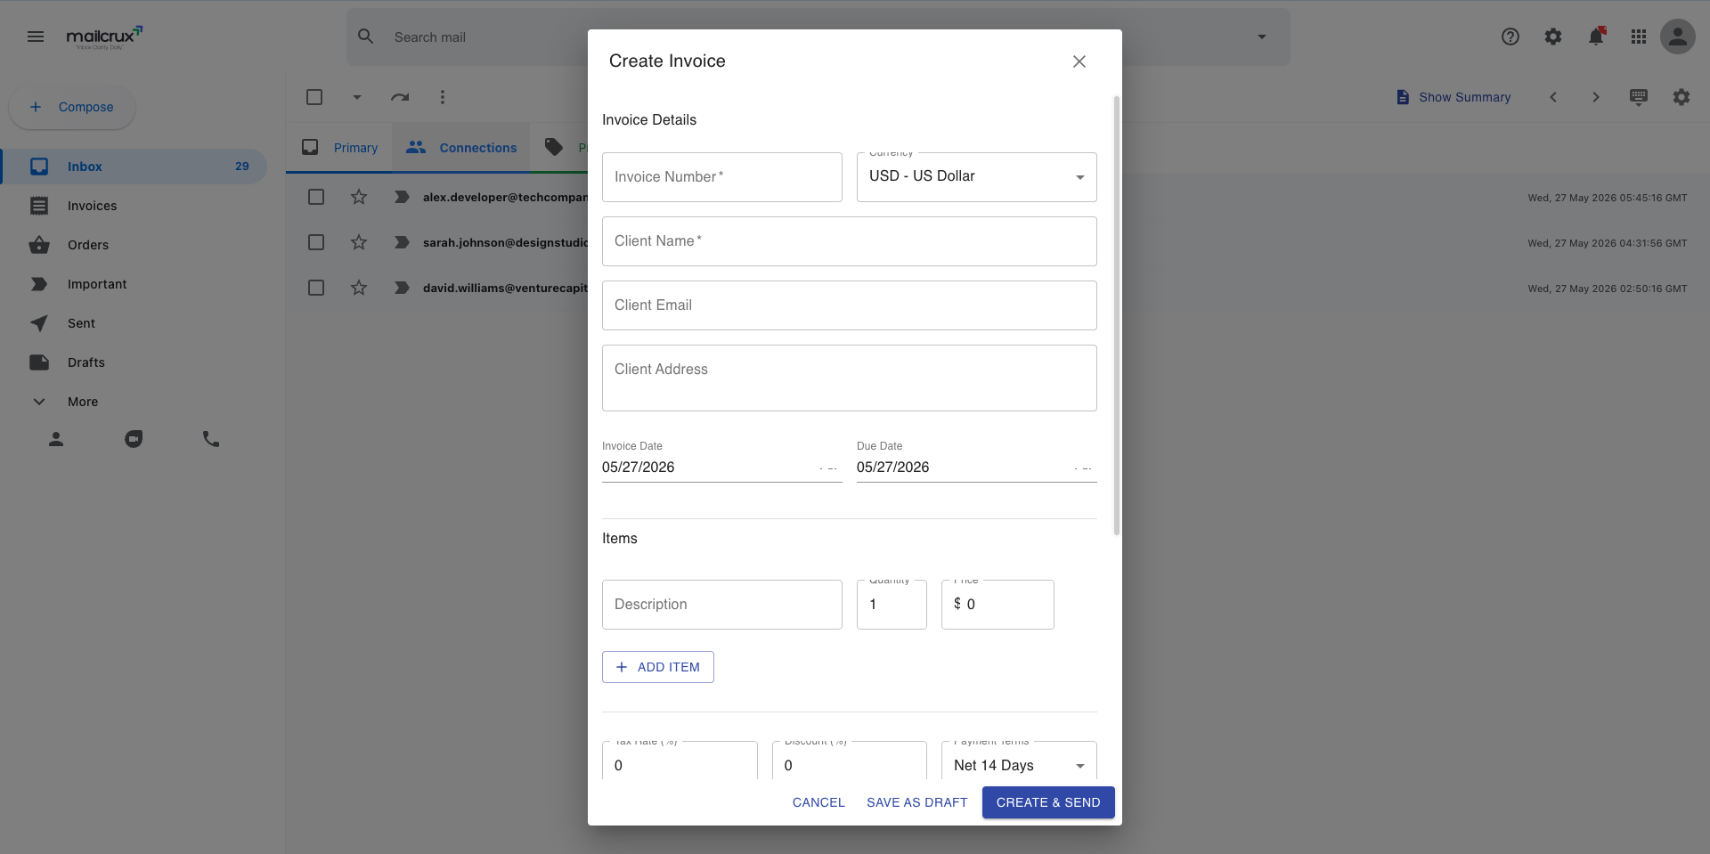Image resolution: width=1710 pixels, height=854 pixels.
Task: Open the apps grid launcher
Action: (1639, 37)
